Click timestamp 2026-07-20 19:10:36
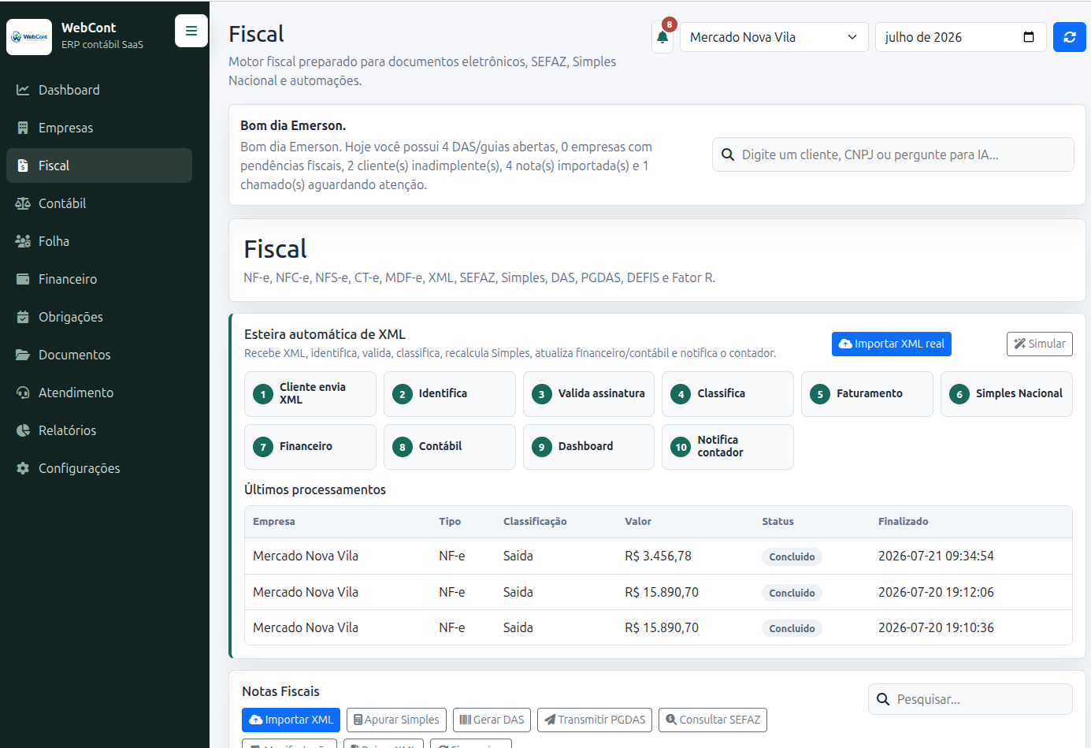This screenshot has height=748, width=1091. click(x=936, y=628)
